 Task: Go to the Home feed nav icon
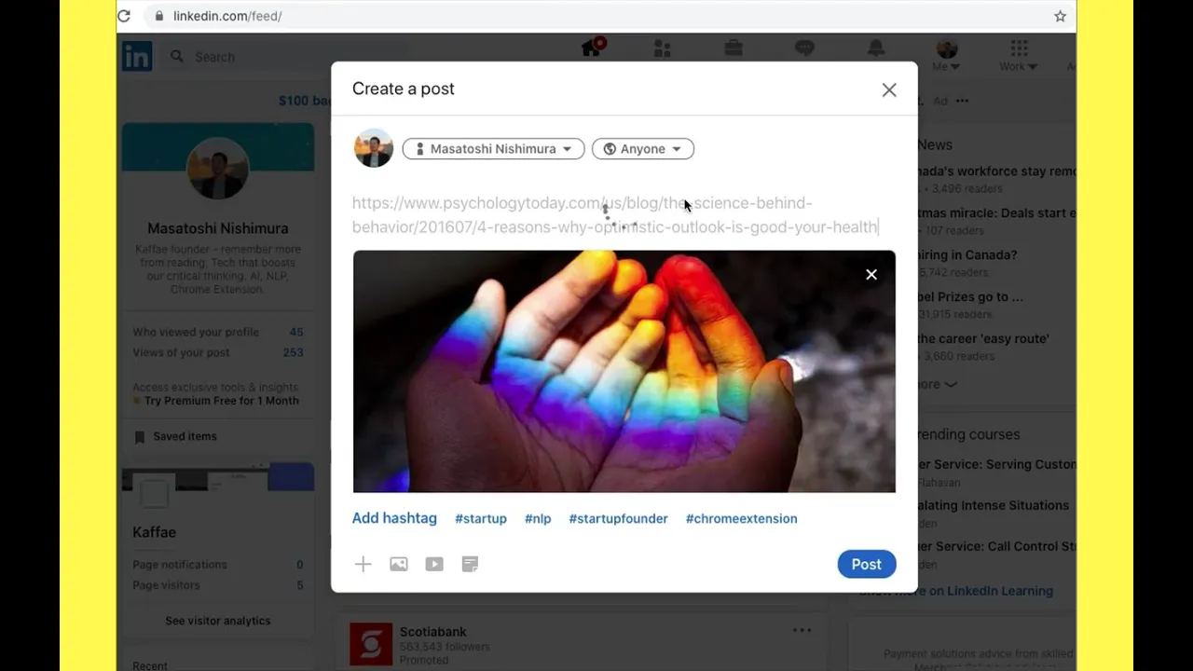[593, 48]
